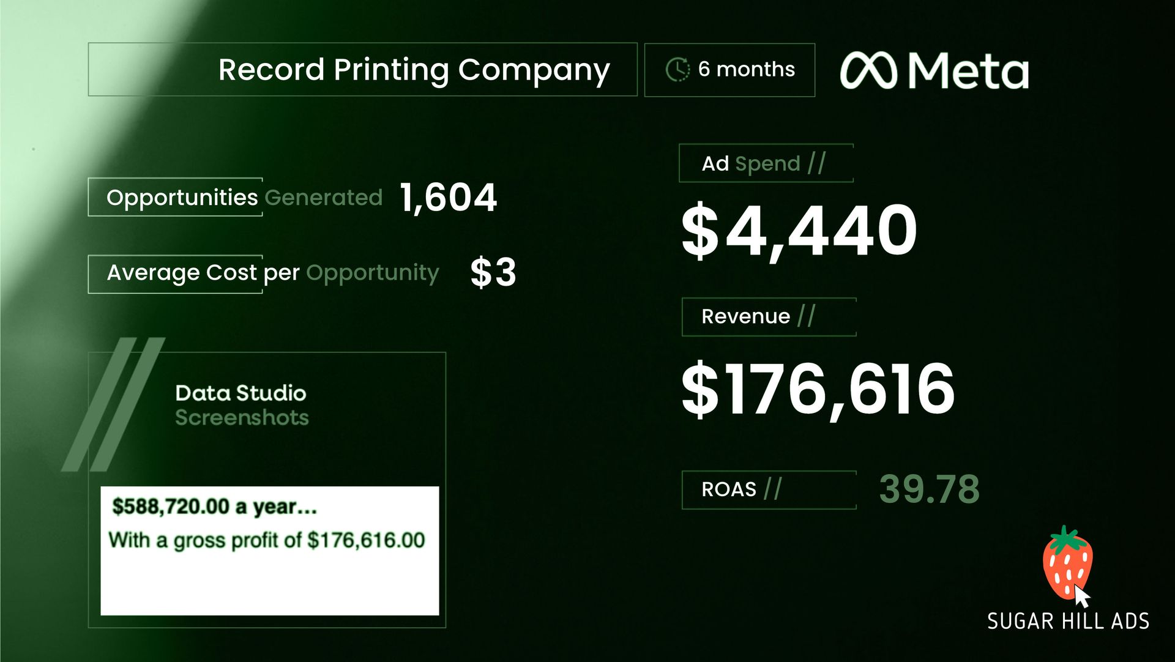
Task: Click the white cursor arrow on the strawberry
Action: (1082, 596)
